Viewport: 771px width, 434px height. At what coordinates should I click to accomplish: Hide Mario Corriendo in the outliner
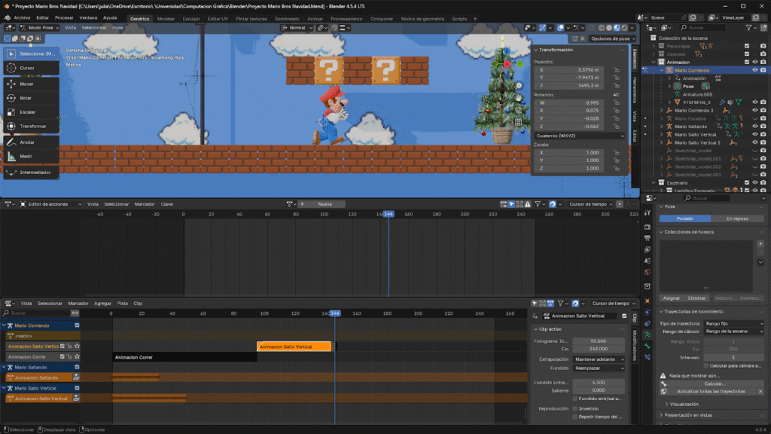[x=754, y=70]
